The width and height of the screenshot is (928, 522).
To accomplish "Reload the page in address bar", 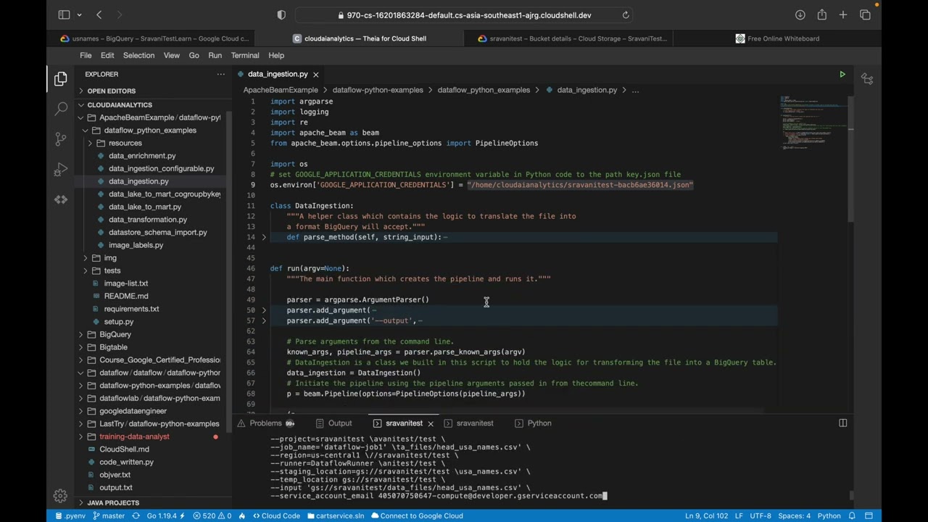I will click(626, 14).
